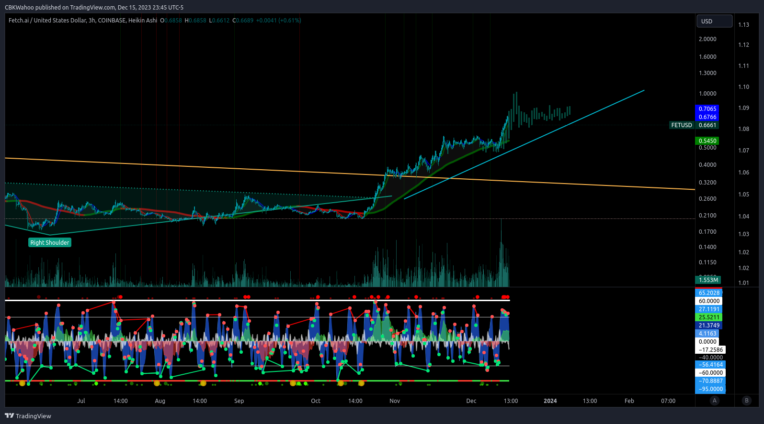Click the green 0.5450 price label
The image size is (764, 424).
click(707, 141)
